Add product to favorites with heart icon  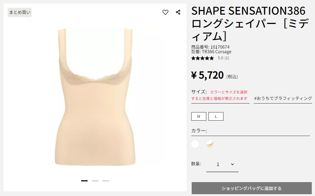(x=165, y=12)
